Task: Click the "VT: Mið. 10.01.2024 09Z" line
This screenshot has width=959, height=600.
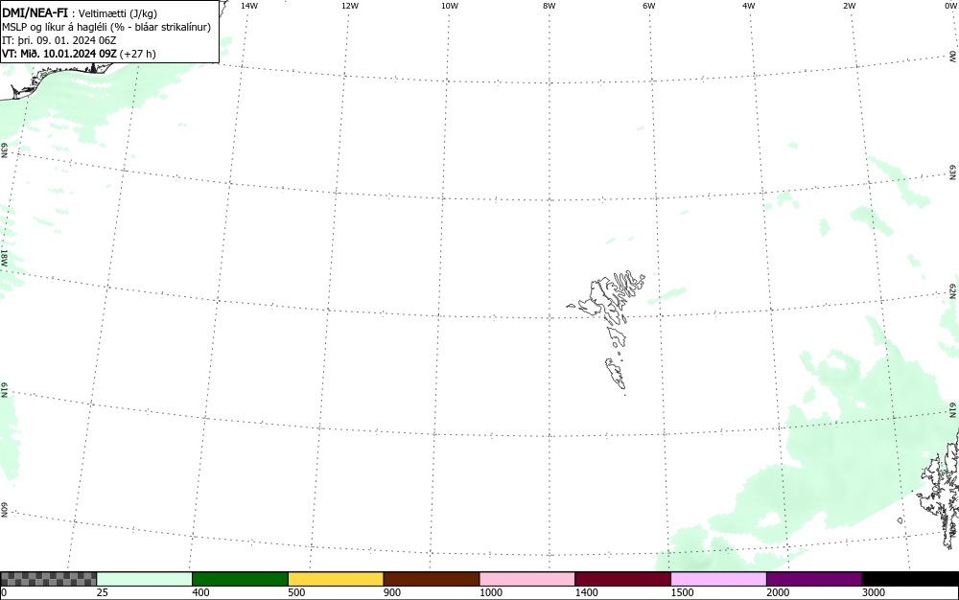Action: pos(59,54)
